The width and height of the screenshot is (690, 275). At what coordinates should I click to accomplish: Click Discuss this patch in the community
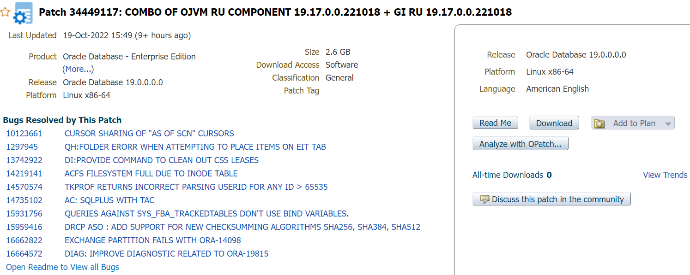[557, 199]
